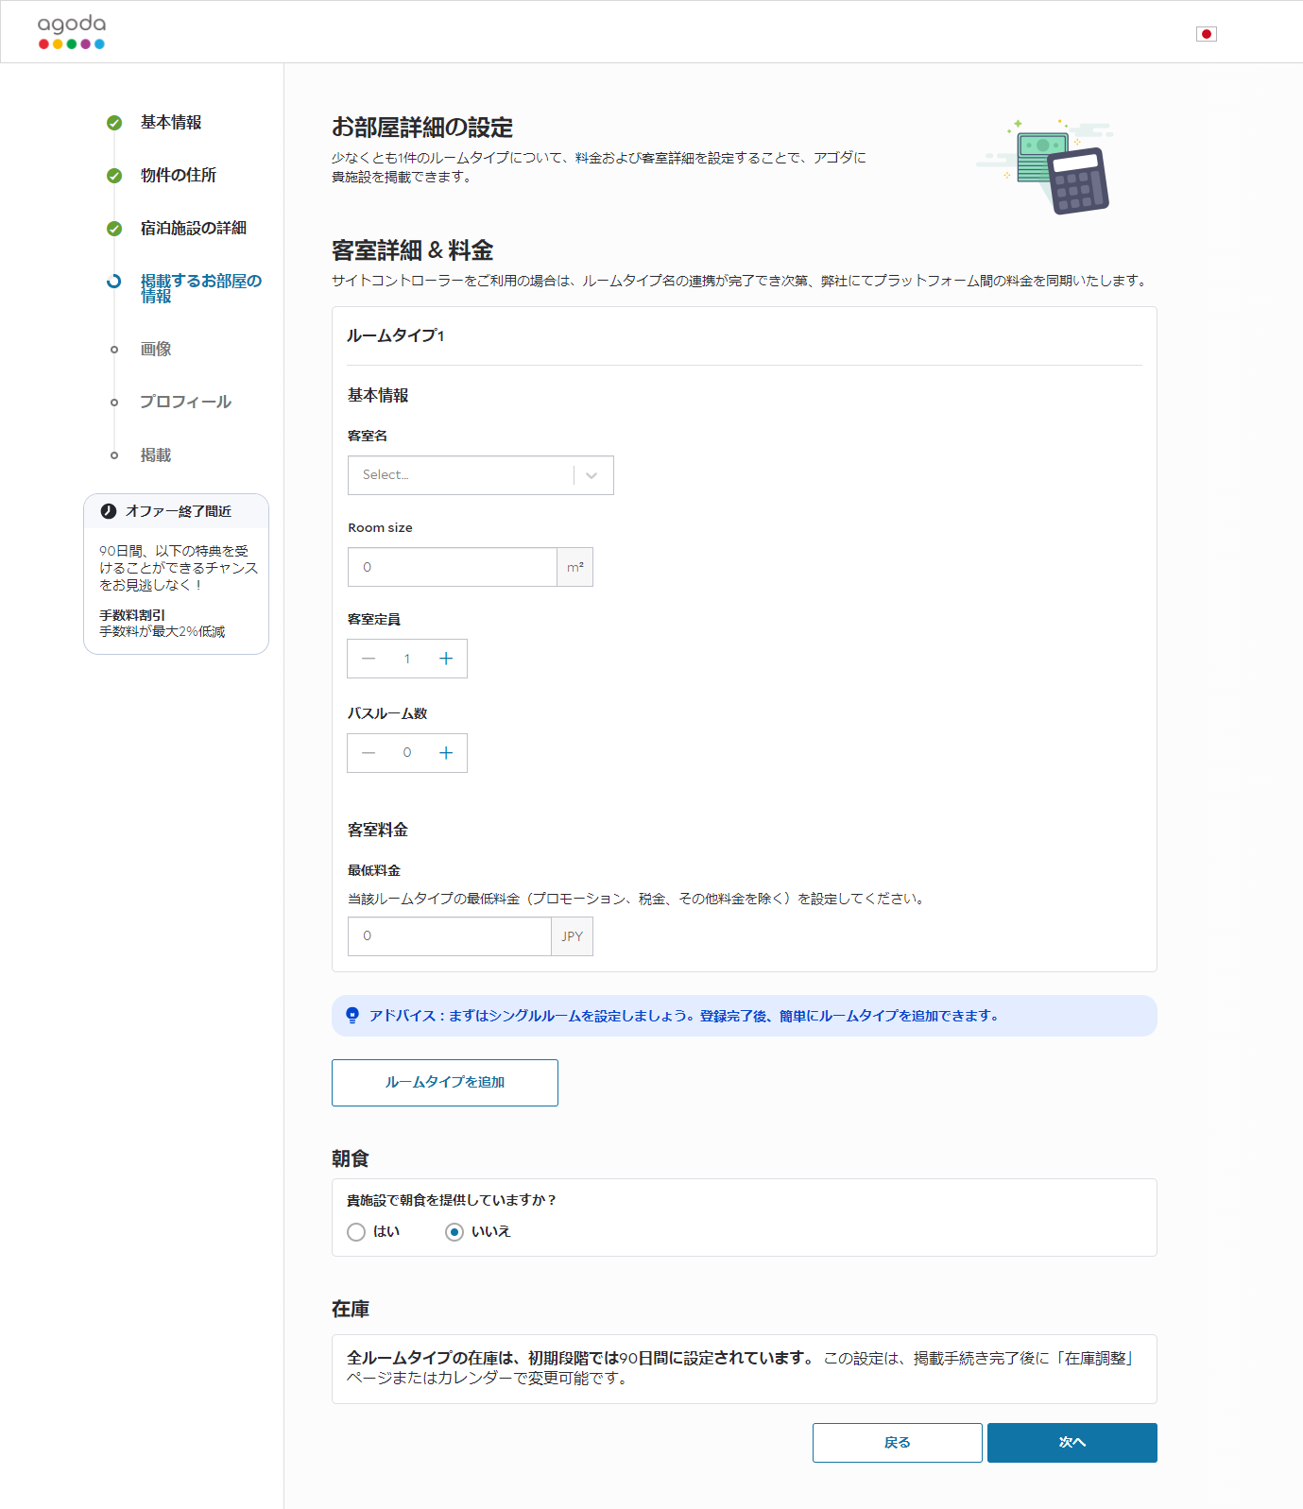This screenshot has height=1509, width=1303.
Task: Focus the 最低料金 JPY price field
Action: pyautogui.click(x=450, y=936)
